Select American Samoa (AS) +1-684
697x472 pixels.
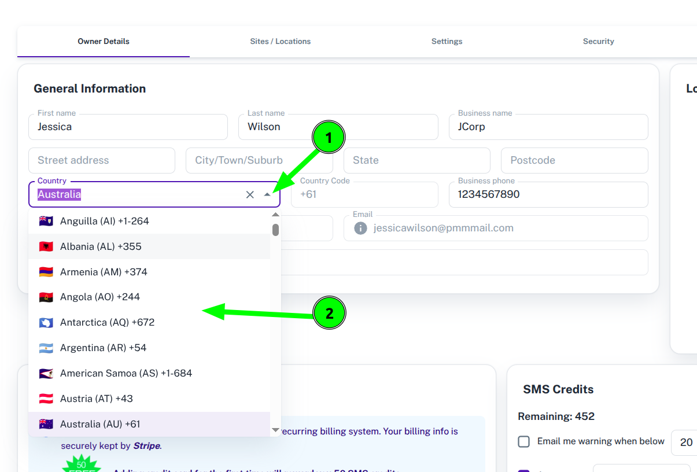tap(149, 373)
